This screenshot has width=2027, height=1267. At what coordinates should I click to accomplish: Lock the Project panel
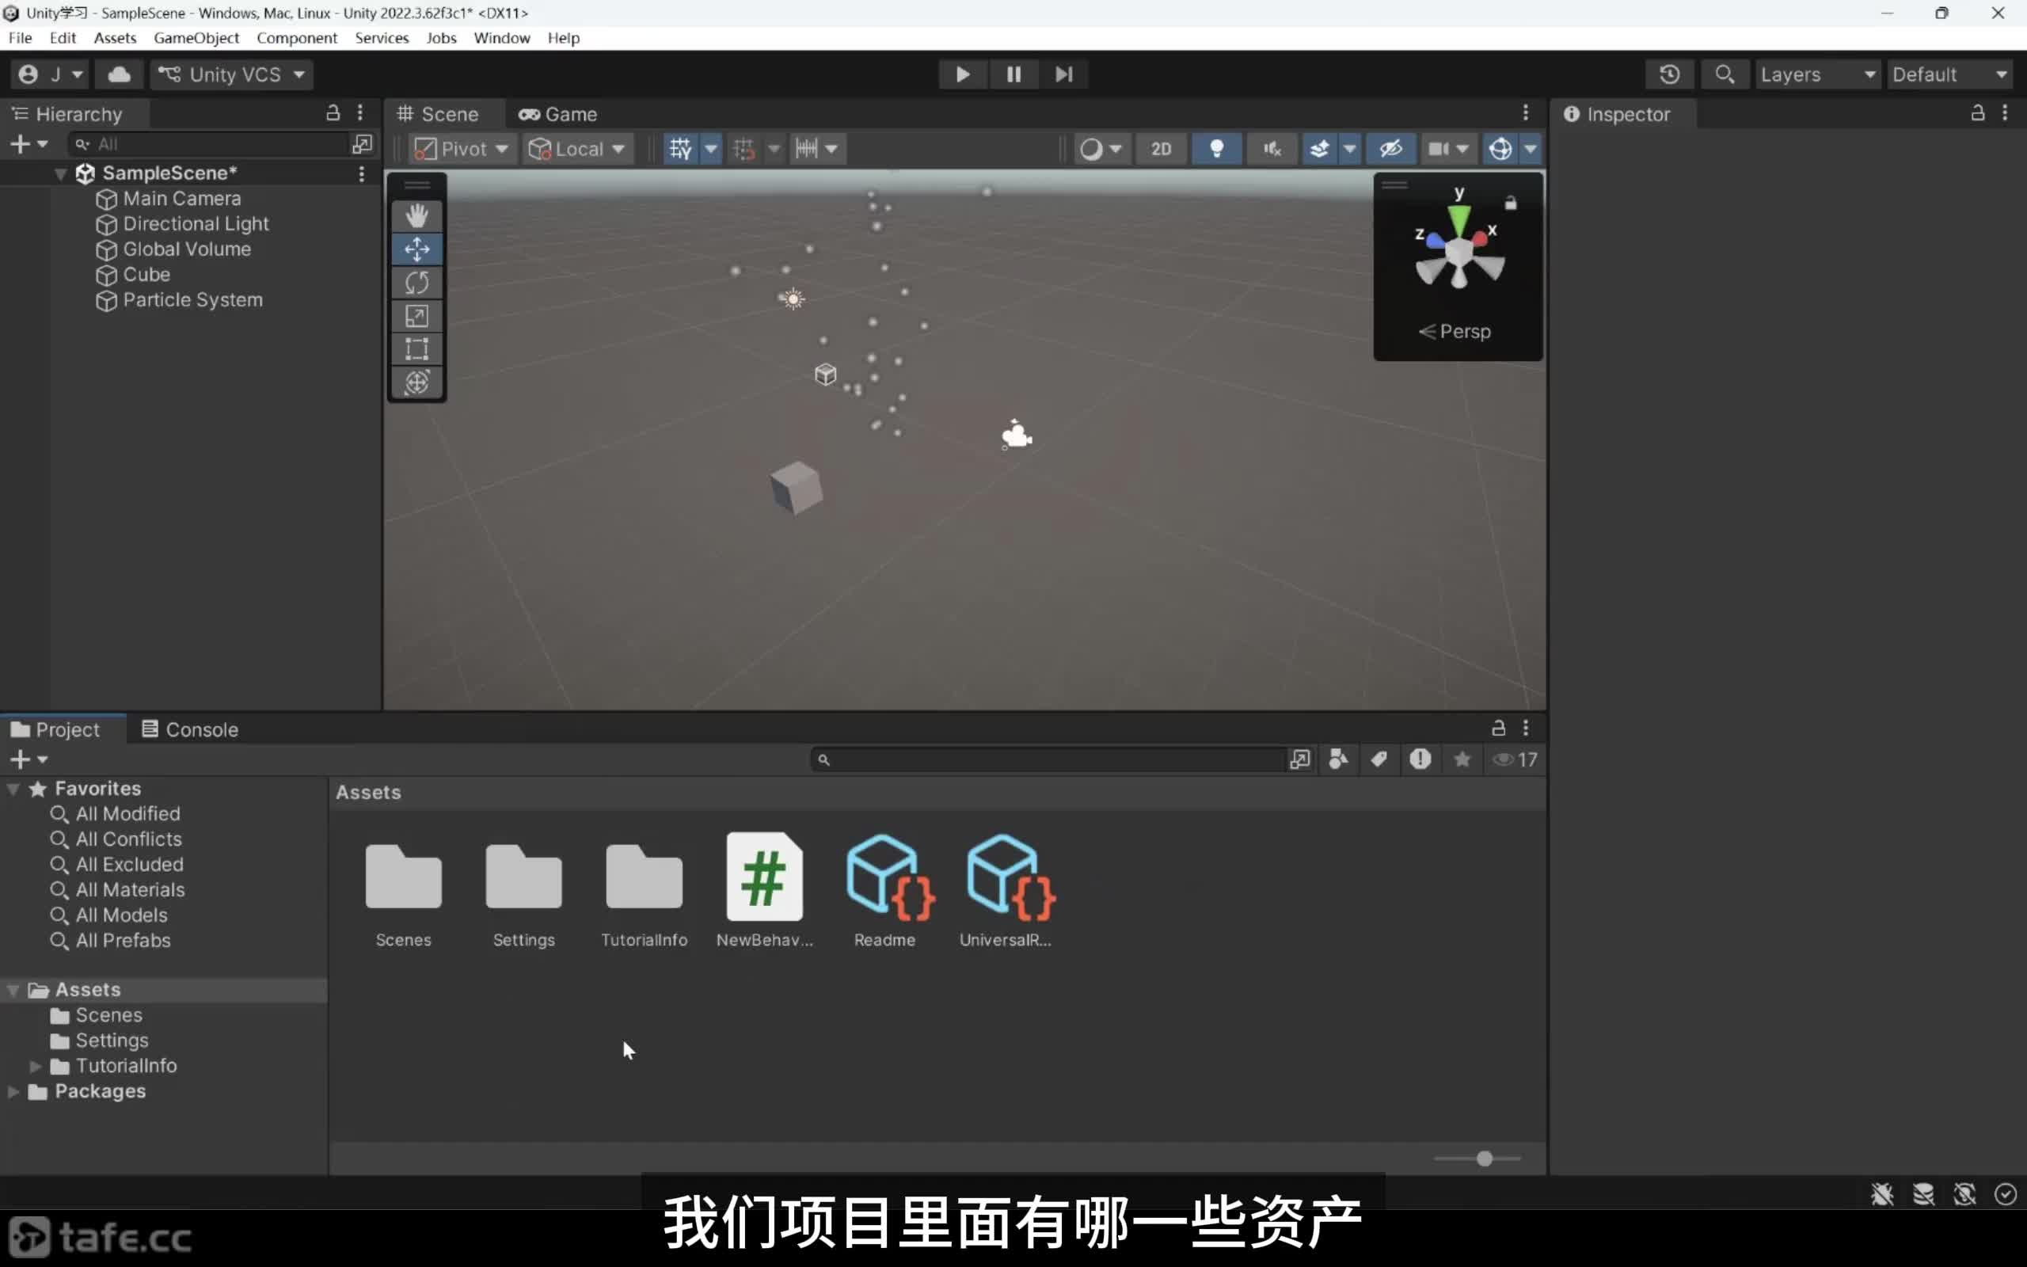tap(1498, 728)
